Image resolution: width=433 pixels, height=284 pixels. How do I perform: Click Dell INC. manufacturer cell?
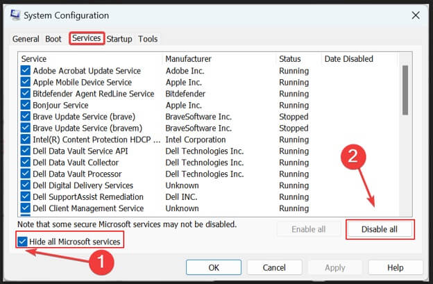(x=181, y=197)
